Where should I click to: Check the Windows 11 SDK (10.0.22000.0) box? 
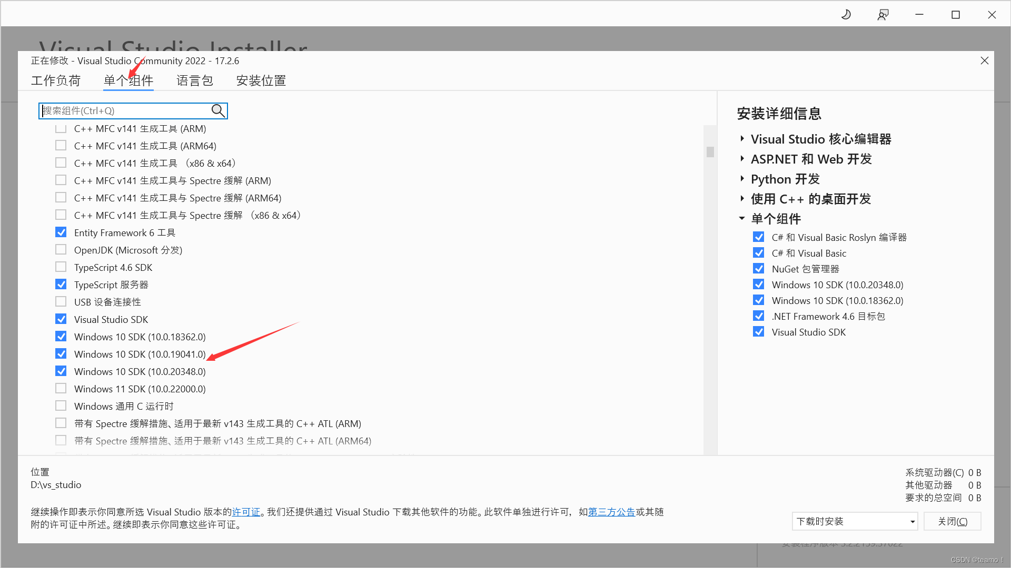coord(61,389)
